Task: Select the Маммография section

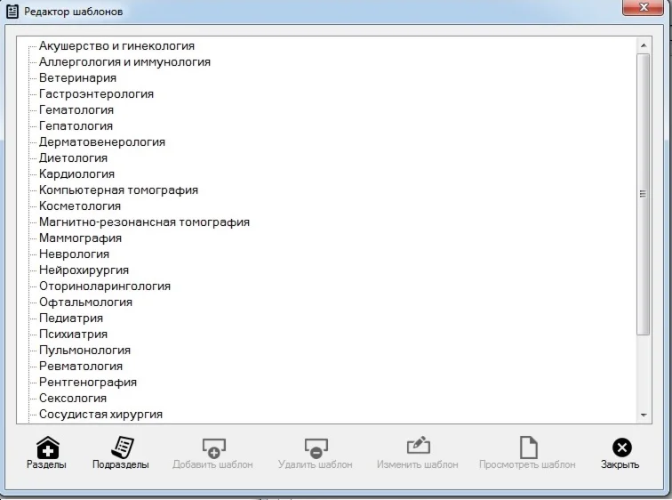Action: click(80, 238)
